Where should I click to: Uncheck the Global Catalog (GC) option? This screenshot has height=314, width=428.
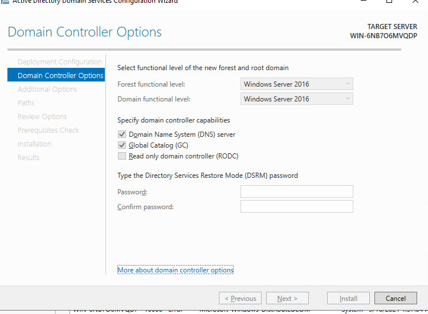coord(122,145)
